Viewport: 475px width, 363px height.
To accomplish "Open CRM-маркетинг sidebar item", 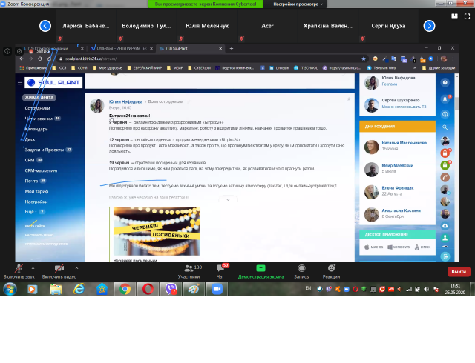I will [42, 170].
